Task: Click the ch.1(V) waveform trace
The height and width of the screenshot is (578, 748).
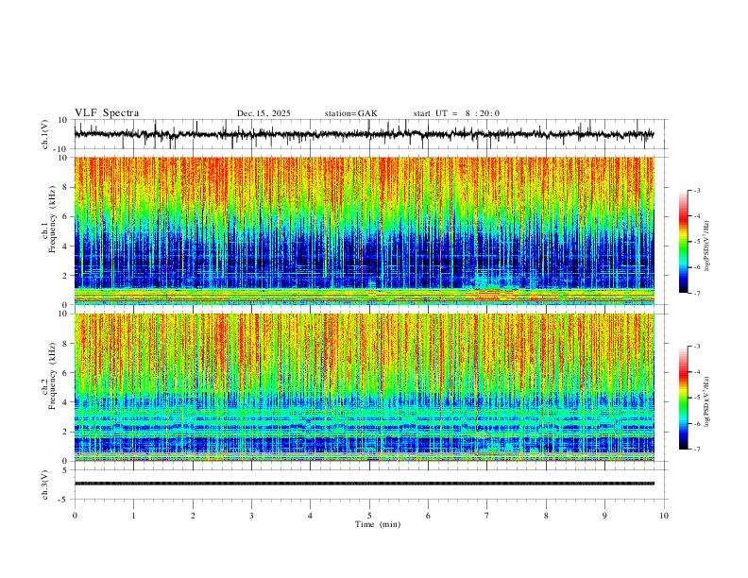Action: [364, 134]
